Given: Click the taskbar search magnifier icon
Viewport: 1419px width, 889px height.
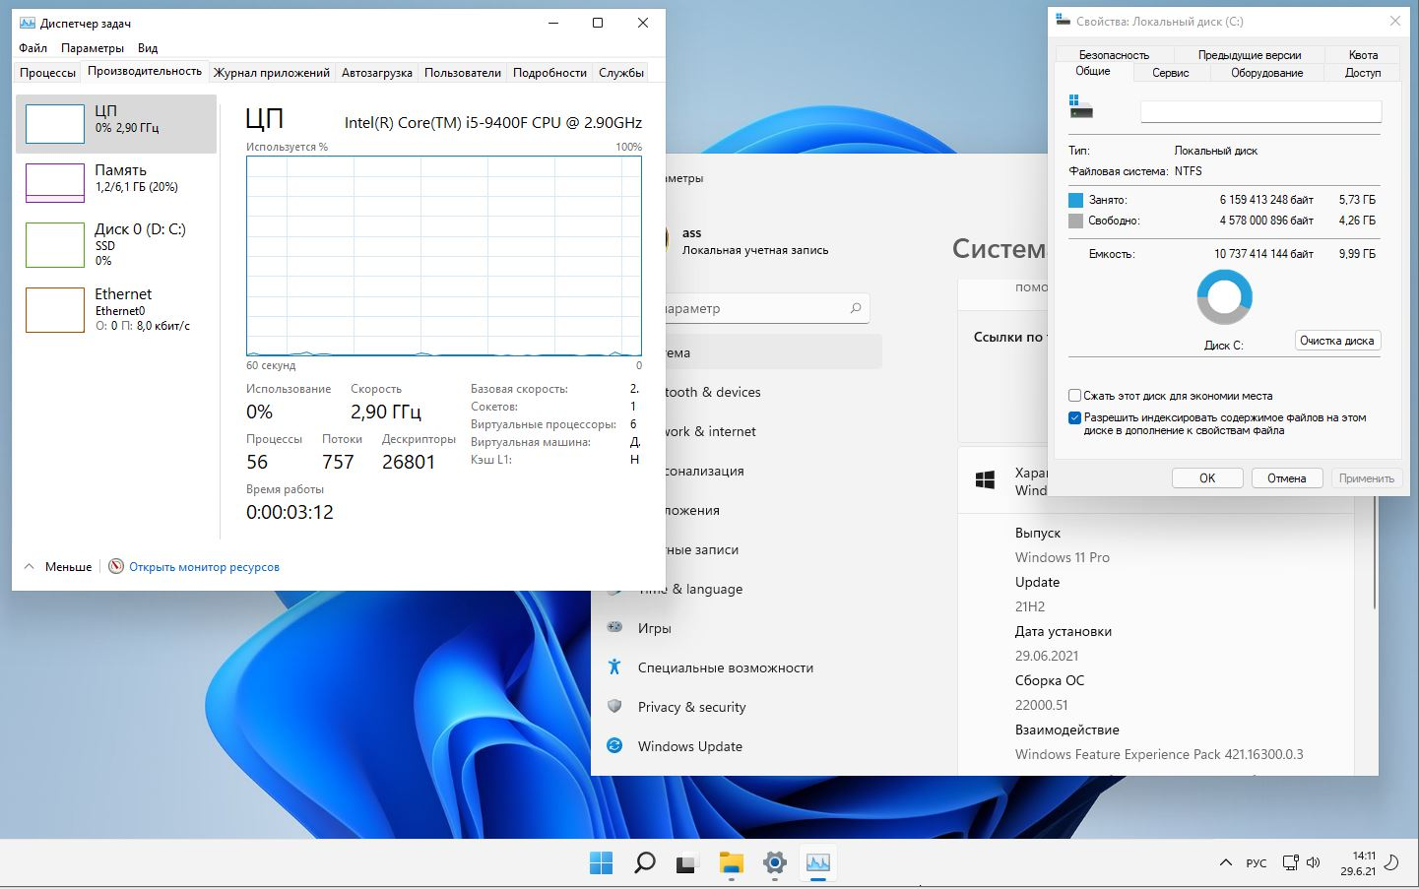Looking at the screenshot, I should (644, 863).
